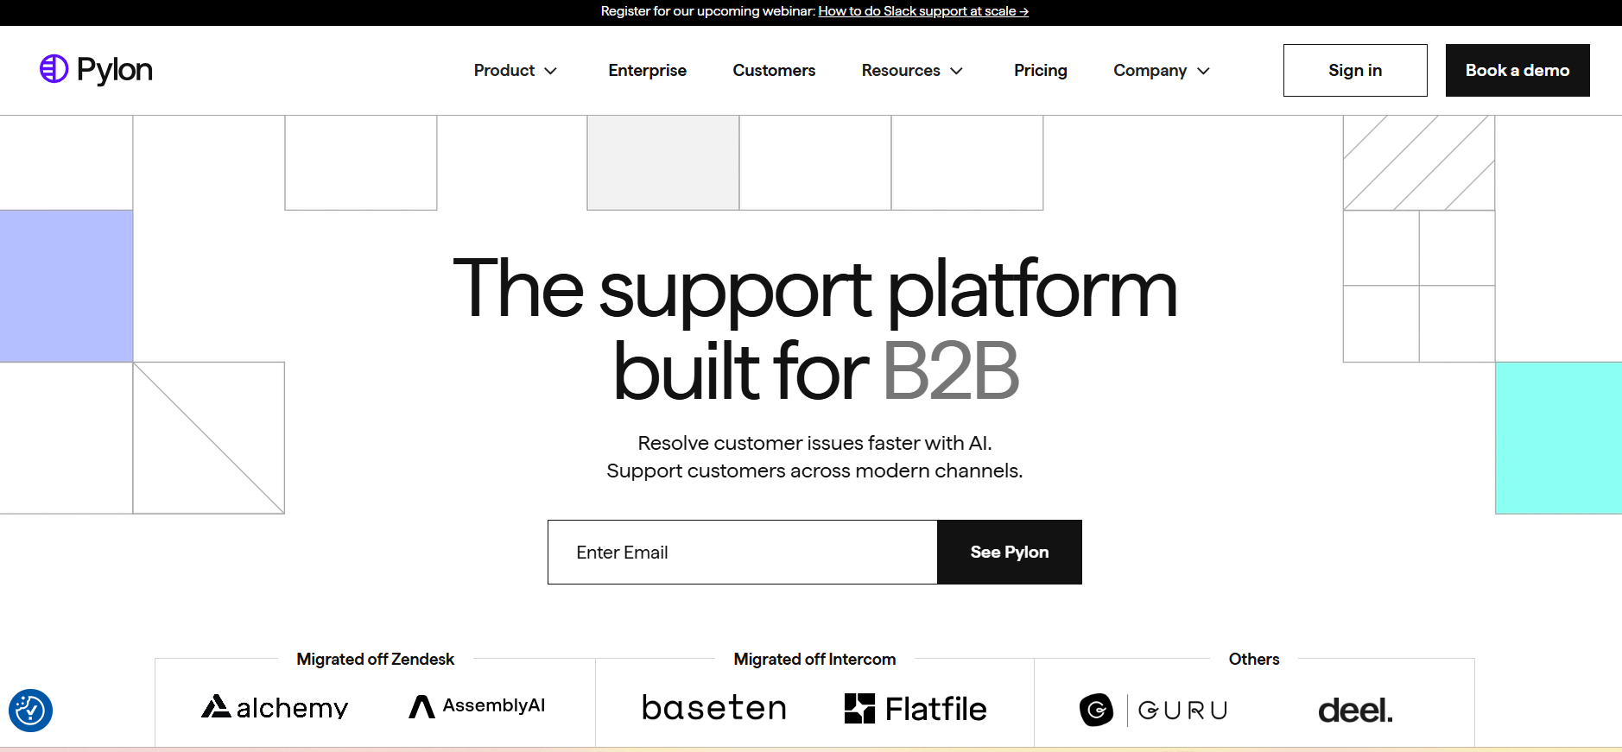
Task: Click the Baseten logo
Action: (x=714, y=708)
